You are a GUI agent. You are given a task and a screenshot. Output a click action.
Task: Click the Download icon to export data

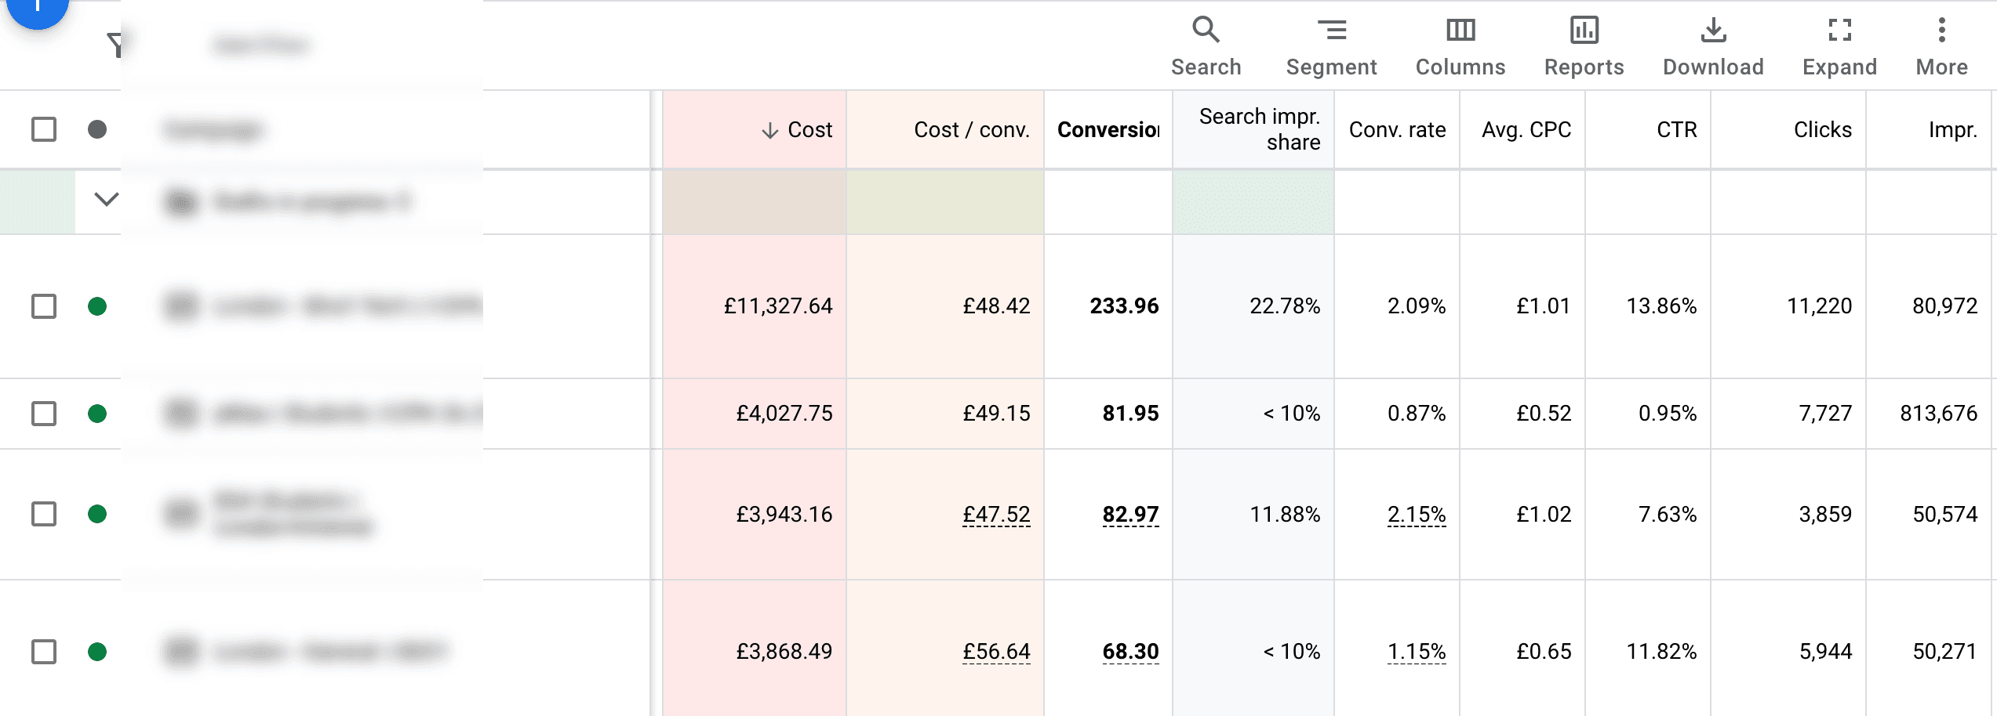[x=1713, y=29]
